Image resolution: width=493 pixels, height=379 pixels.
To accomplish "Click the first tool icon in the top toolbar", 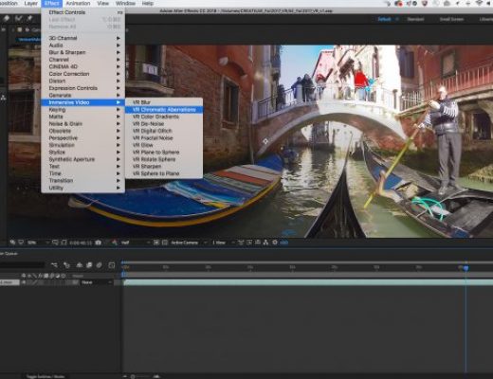I will (x=7, y=19).
